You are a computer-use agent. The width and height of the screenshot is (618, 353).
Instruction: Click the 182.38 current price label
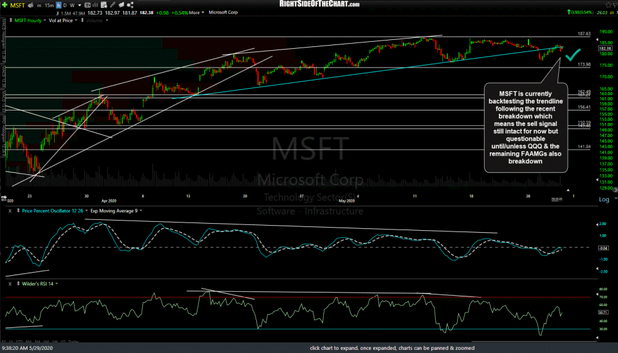tap(605, 48)
